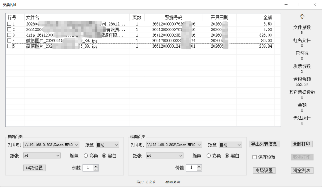The width and height of the screenshot is (322, 187).
Task: Open the 纵向页面 printer dropdown
Action: (174, 145)
